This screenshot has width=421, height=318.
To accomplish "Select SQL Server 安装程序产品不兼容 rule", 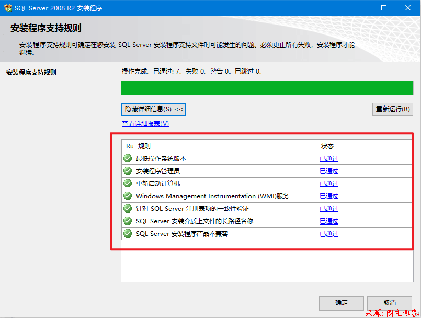I will (x=182, y=234).
